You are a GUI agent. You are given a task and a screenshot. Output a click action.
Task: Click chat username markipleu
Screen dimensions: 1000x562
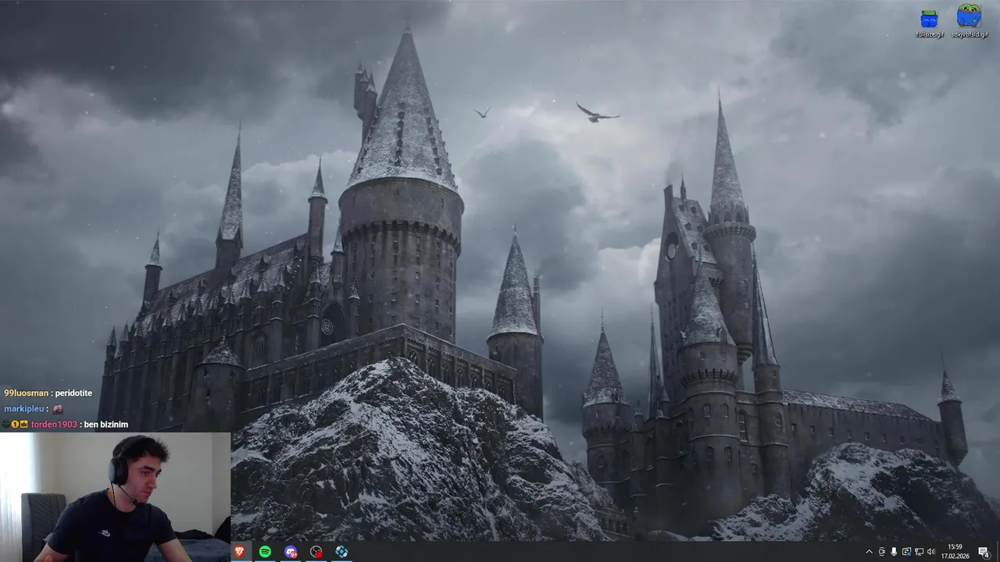click(23, 408)
